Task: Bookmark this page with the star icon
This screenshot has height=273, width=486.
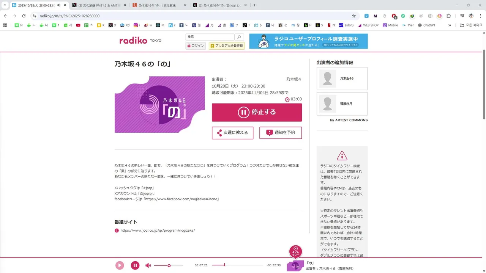Action: (x=354, y=16)
